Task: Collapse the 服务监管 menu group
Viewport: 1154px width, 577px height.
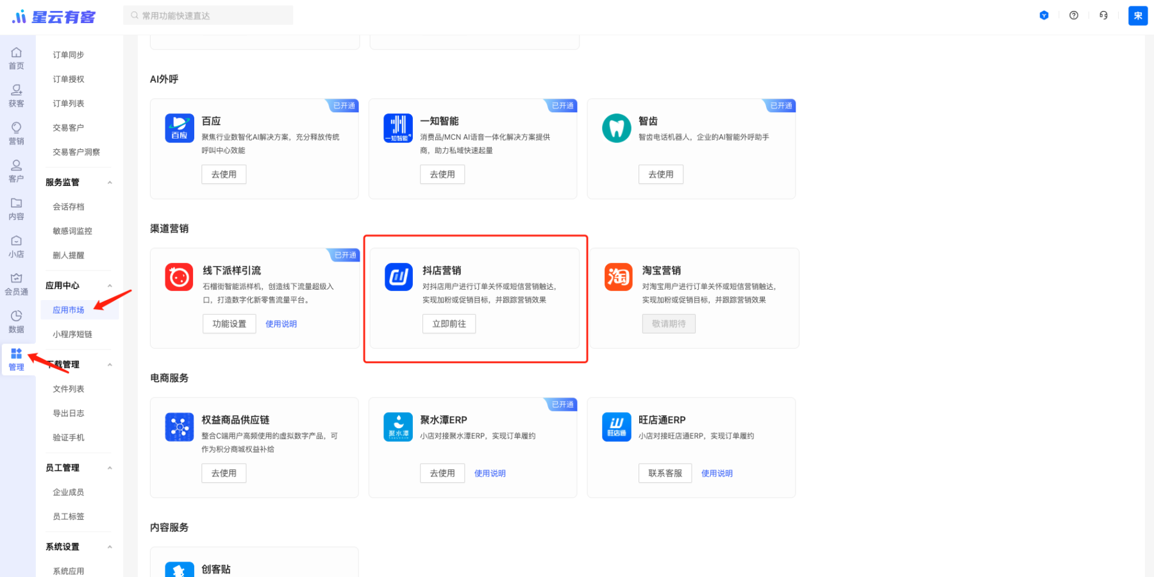Action: coord(110,183)
